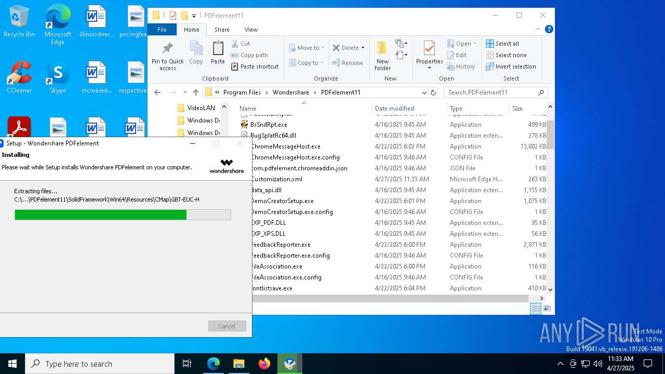
Task: Switch to large icons view layout
Action: point(547,309)
